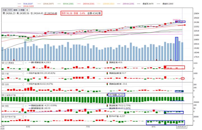
Task: Expand the 投信 indicator dropdown
Action: pos(14,84)
